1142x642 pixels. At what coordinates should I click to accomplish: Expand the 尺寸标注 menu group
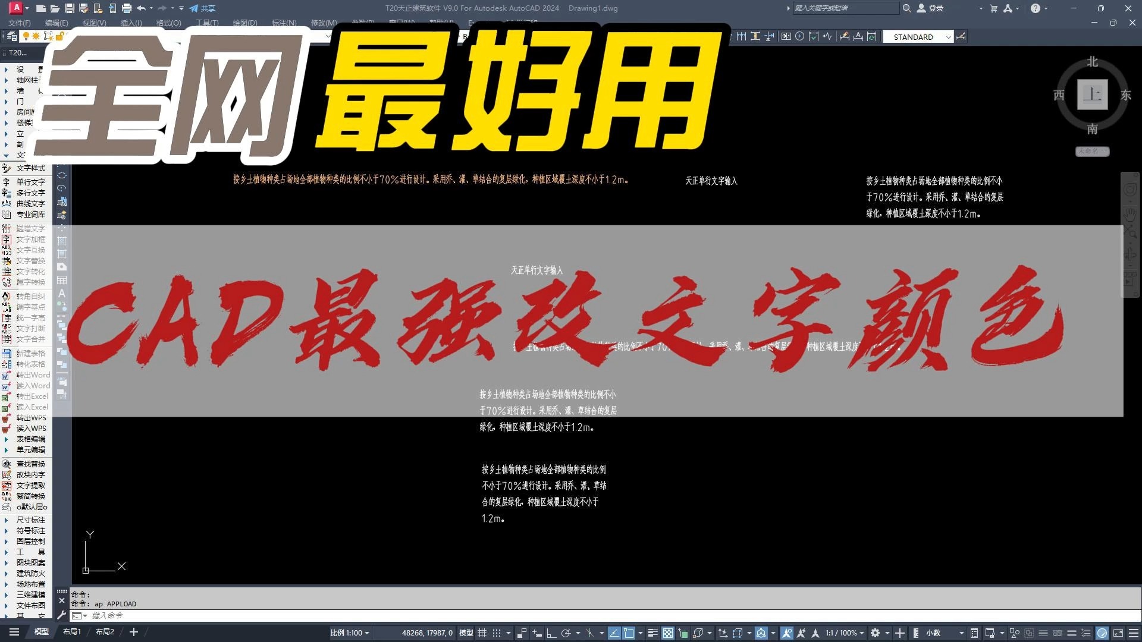pos(30,520)
